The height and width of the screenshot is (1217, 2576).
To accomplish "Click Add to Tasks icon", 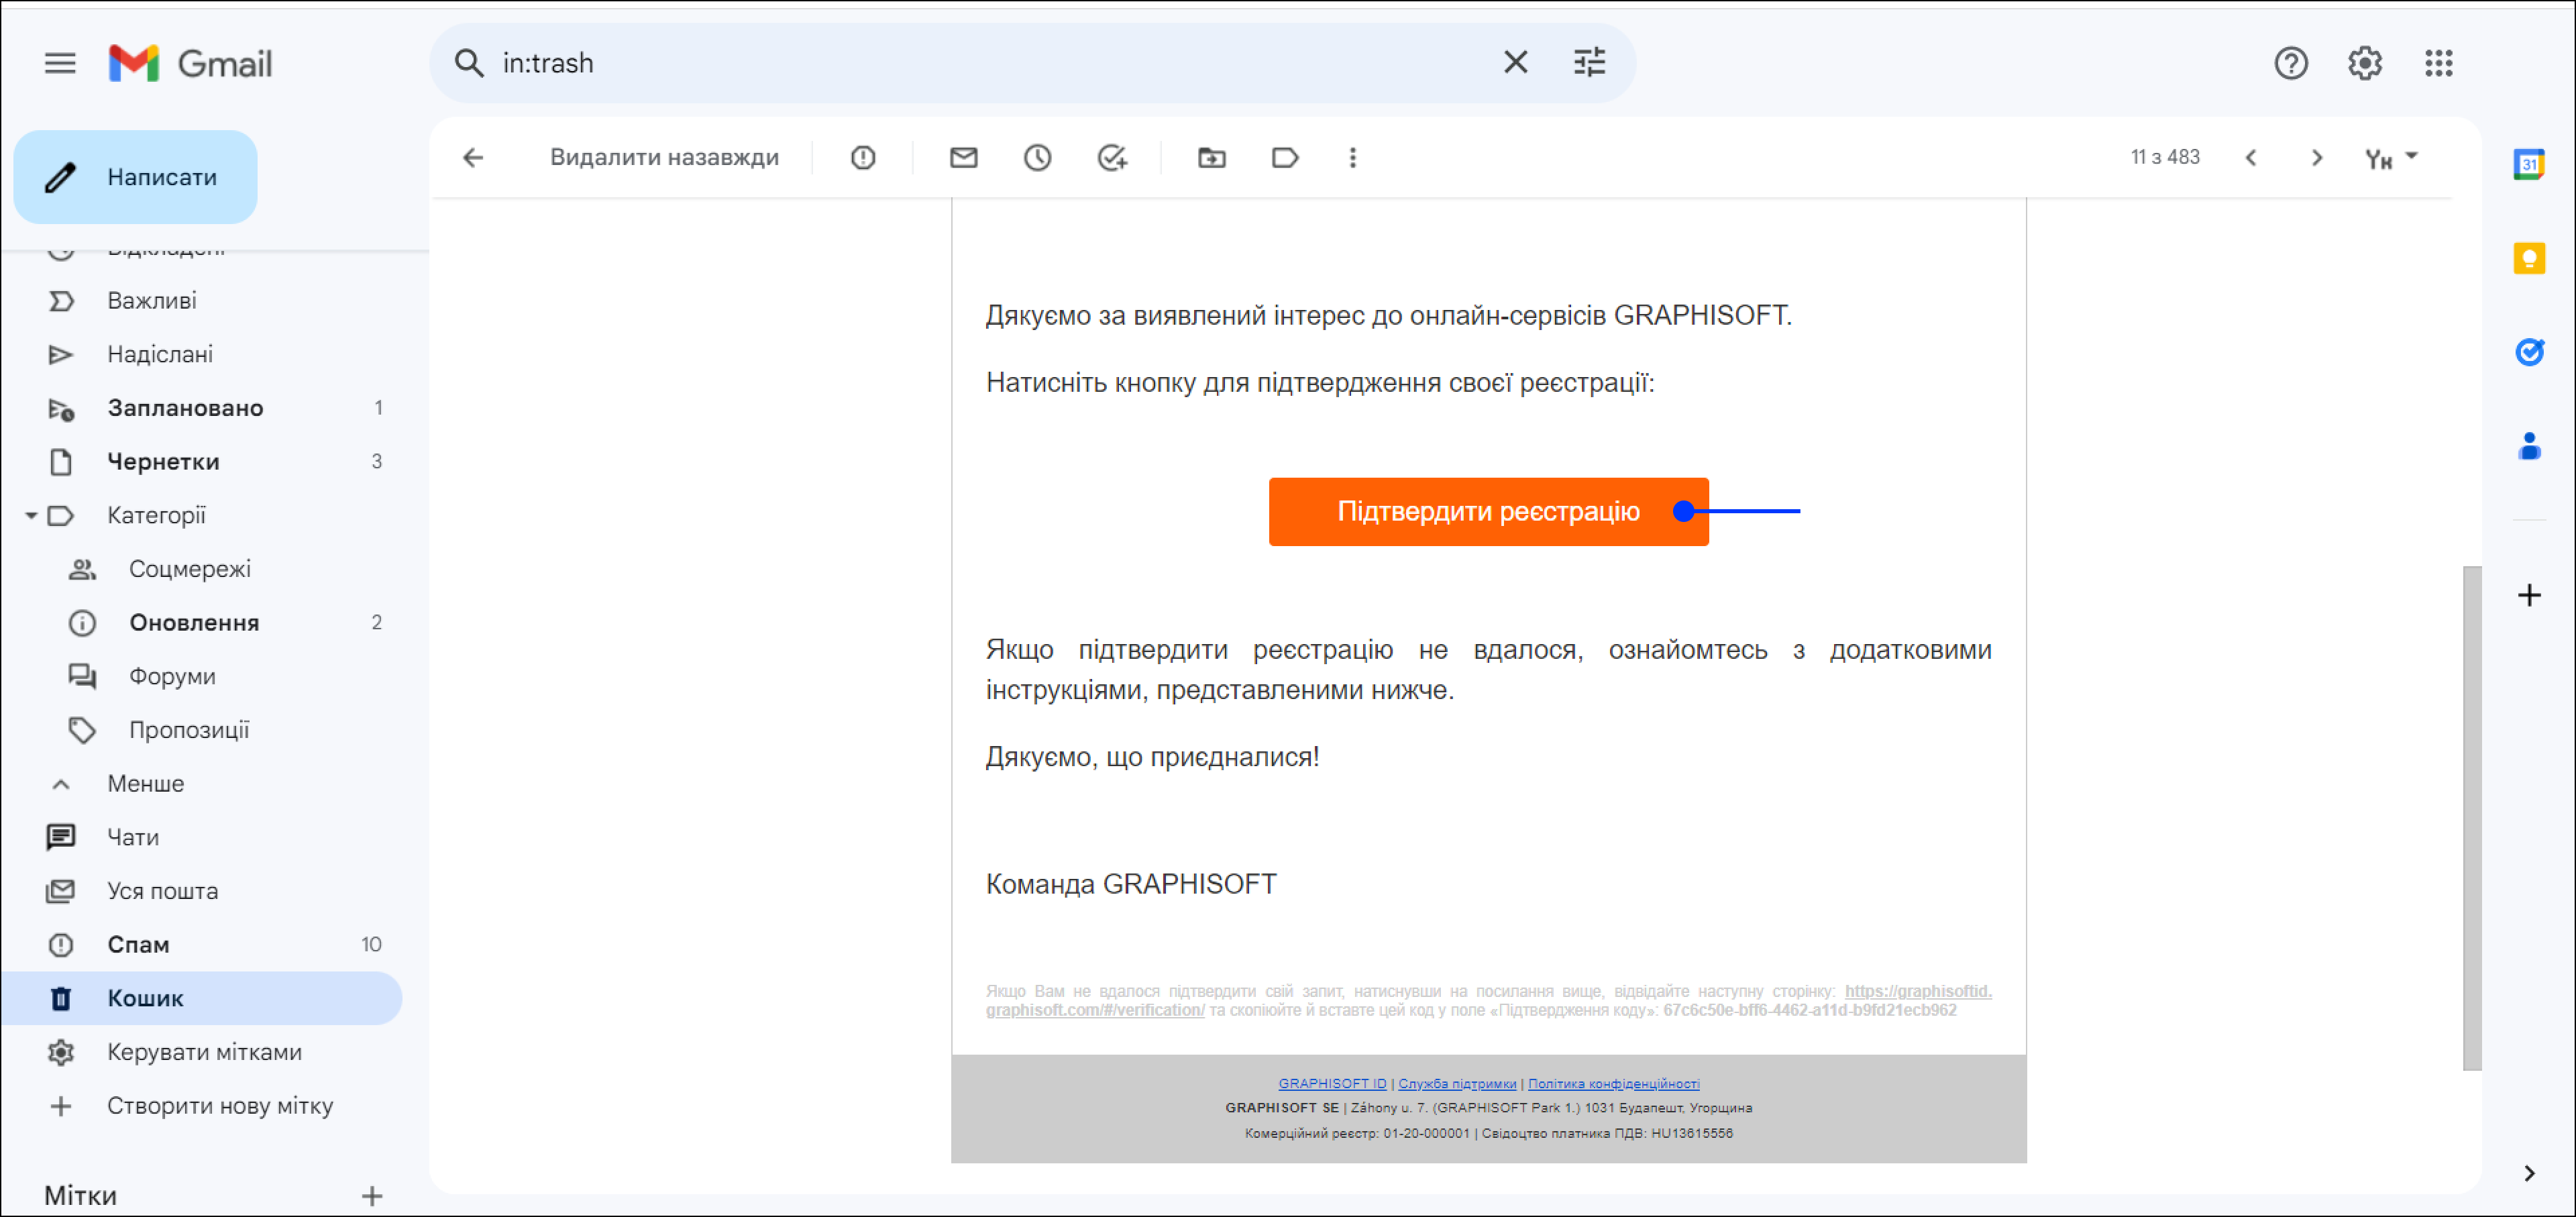I will coord(1111,158).
